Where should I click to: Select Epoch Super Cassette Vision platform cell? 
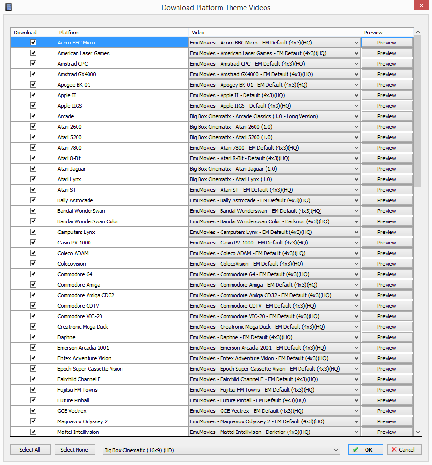click(x=122, y=369)
